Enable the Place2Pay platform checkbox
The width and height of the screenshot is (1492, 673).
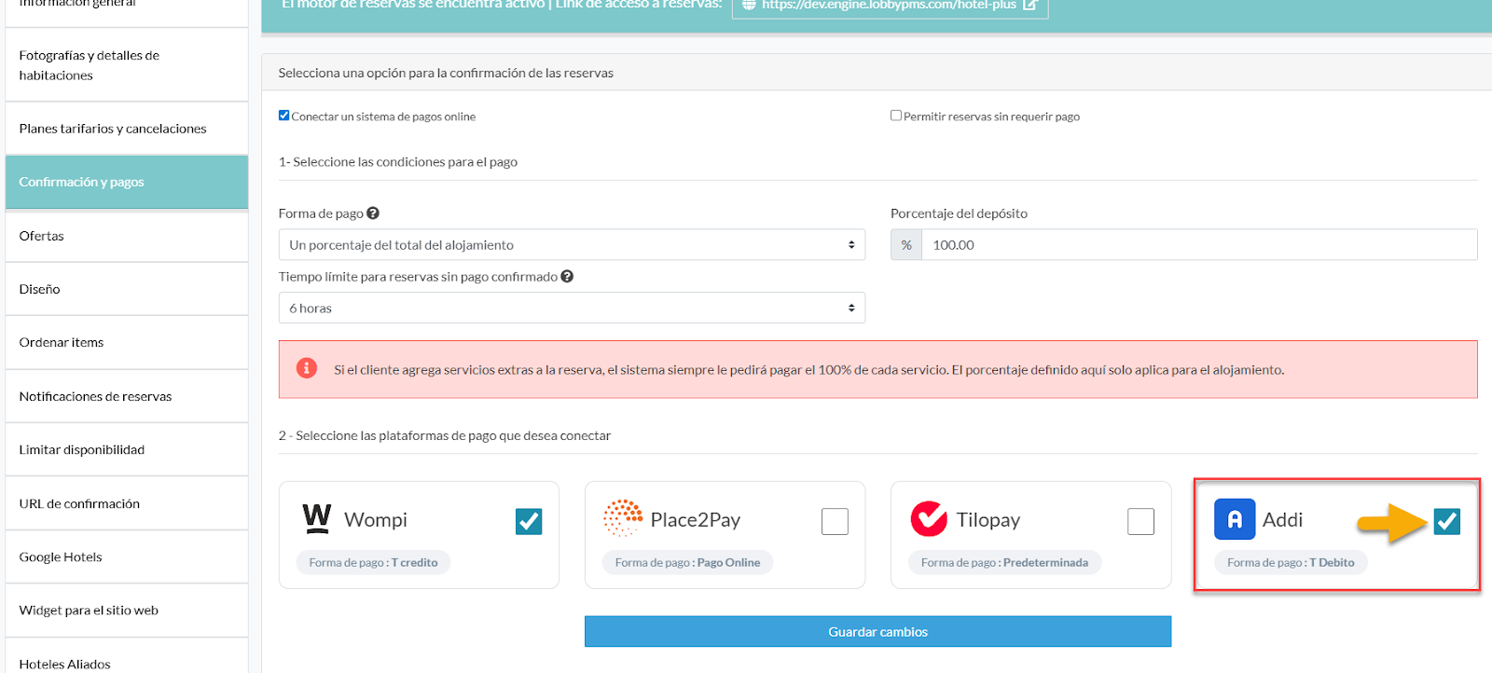point(835,521)
